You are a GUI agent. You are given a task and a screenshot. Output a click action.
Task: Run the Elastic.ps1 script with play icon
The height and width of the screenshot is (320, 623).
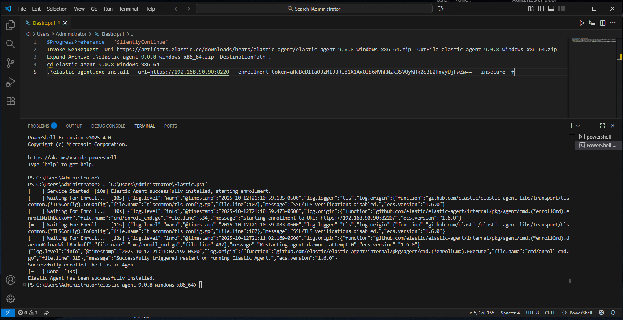(582, 23)
